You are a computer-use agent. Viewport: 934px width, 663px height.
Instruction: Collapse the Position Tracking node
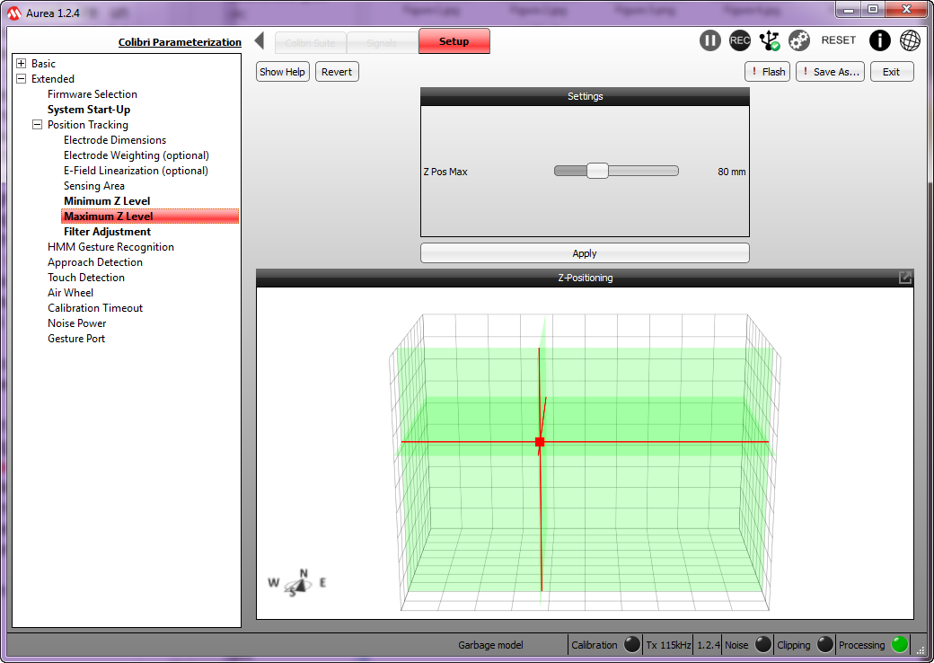38,125
